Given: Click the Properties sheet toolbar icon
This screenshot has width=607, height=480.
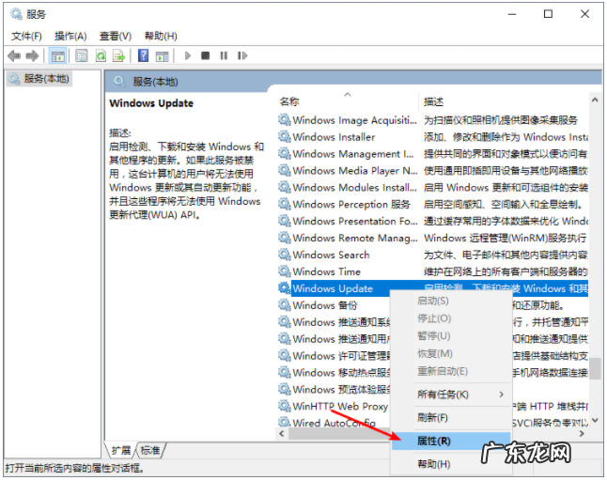Looking at the screenshot, I should click(82, 56).
